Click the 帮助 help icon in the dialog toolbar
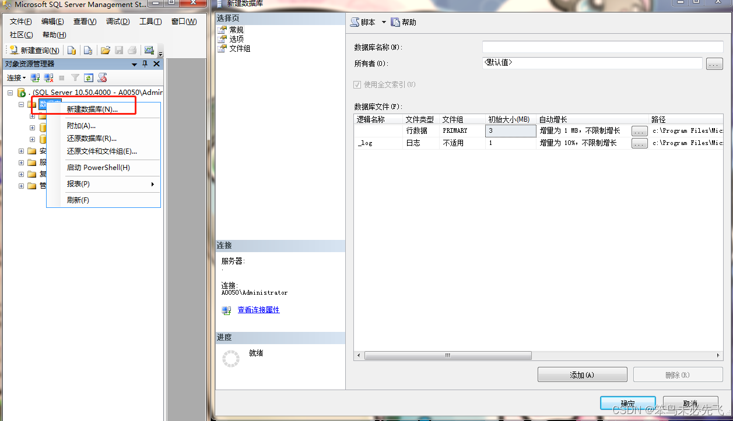Viewport: 733px width, 421px height. click(395, 22)
